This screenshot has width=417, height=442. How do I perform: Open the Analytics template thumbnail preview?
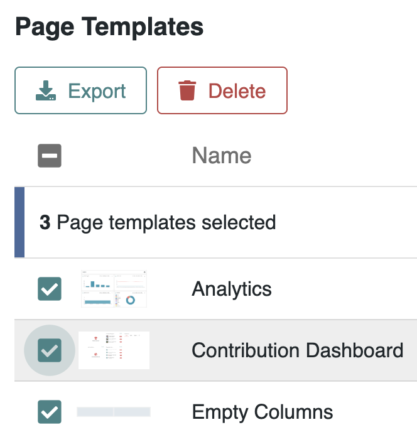[114, 289]
